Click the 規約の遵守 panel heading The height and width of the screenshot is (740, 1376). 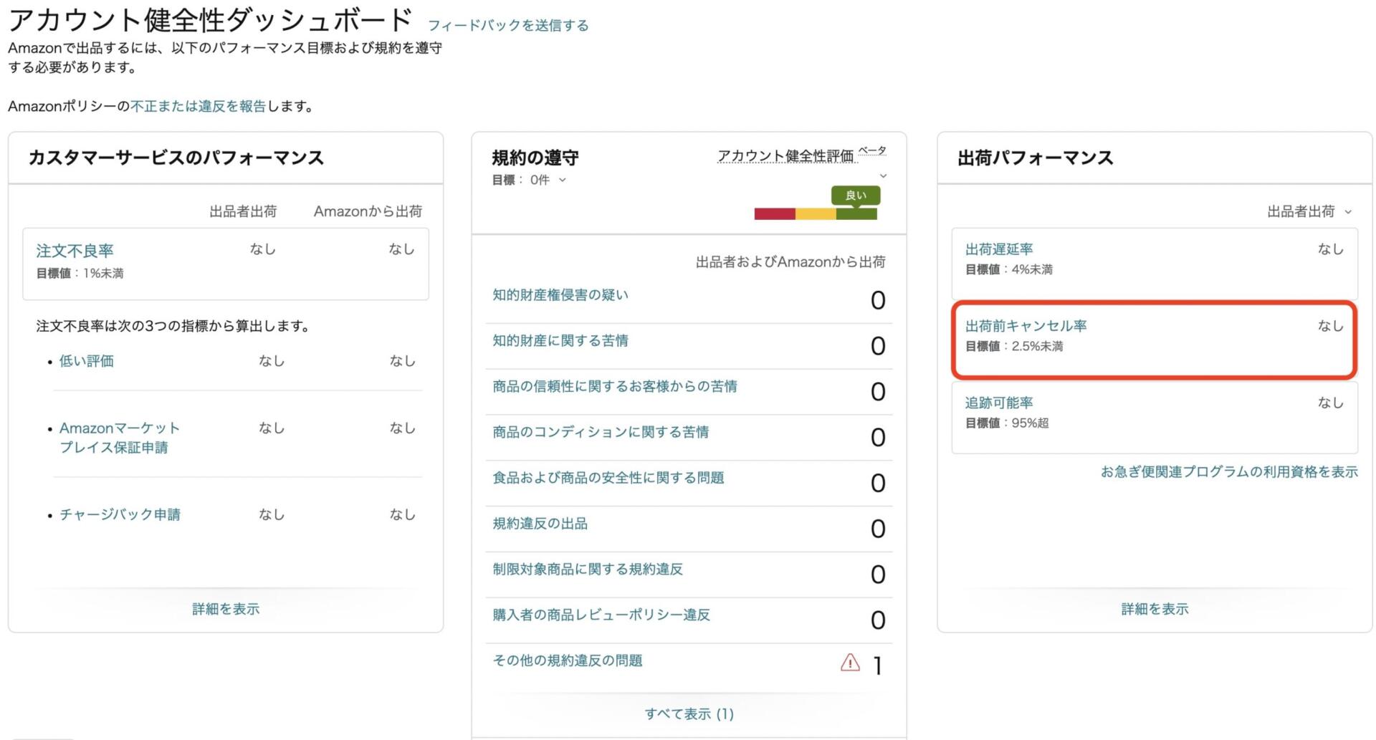click(535, 158)
